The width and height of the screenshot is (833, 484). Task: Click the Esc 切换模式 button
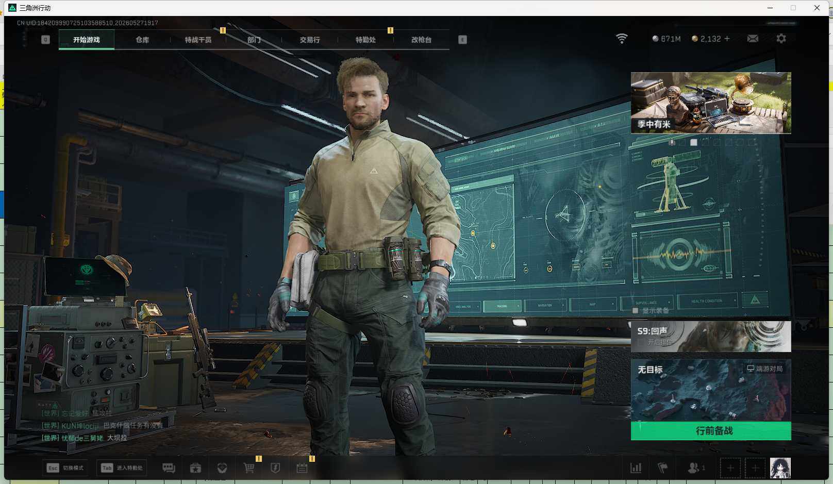click(65, 468)
